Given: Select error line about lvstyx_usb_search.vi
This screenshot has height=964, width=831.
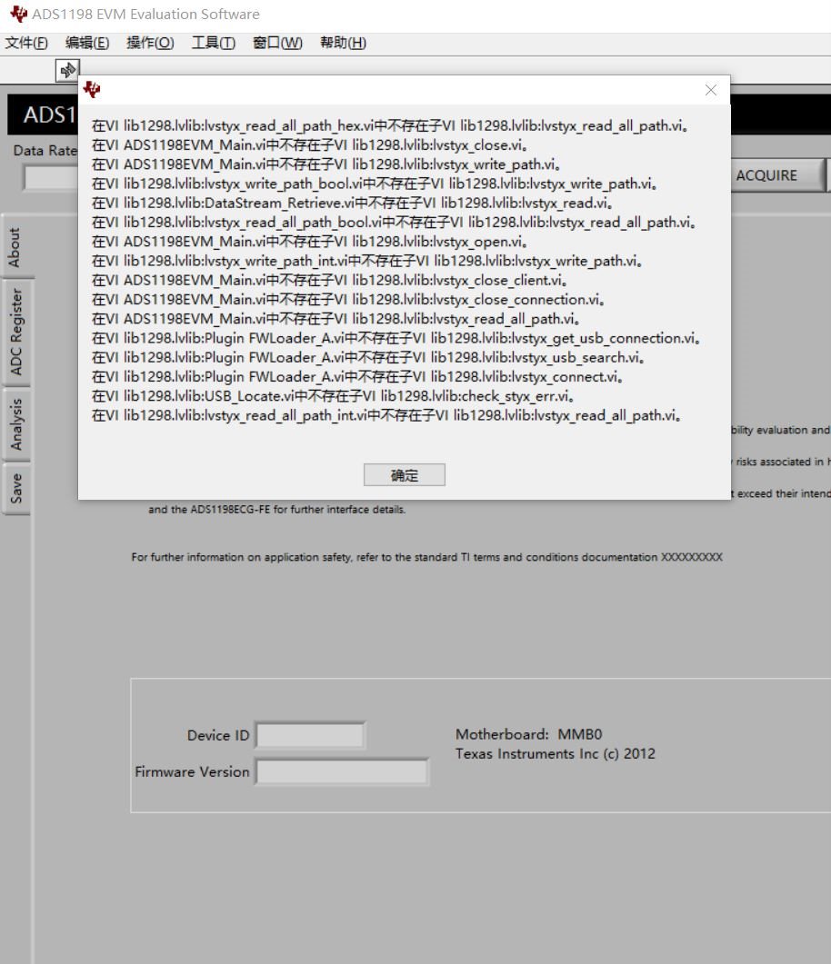Looking at the screenshot, I should tap(368, 357).
